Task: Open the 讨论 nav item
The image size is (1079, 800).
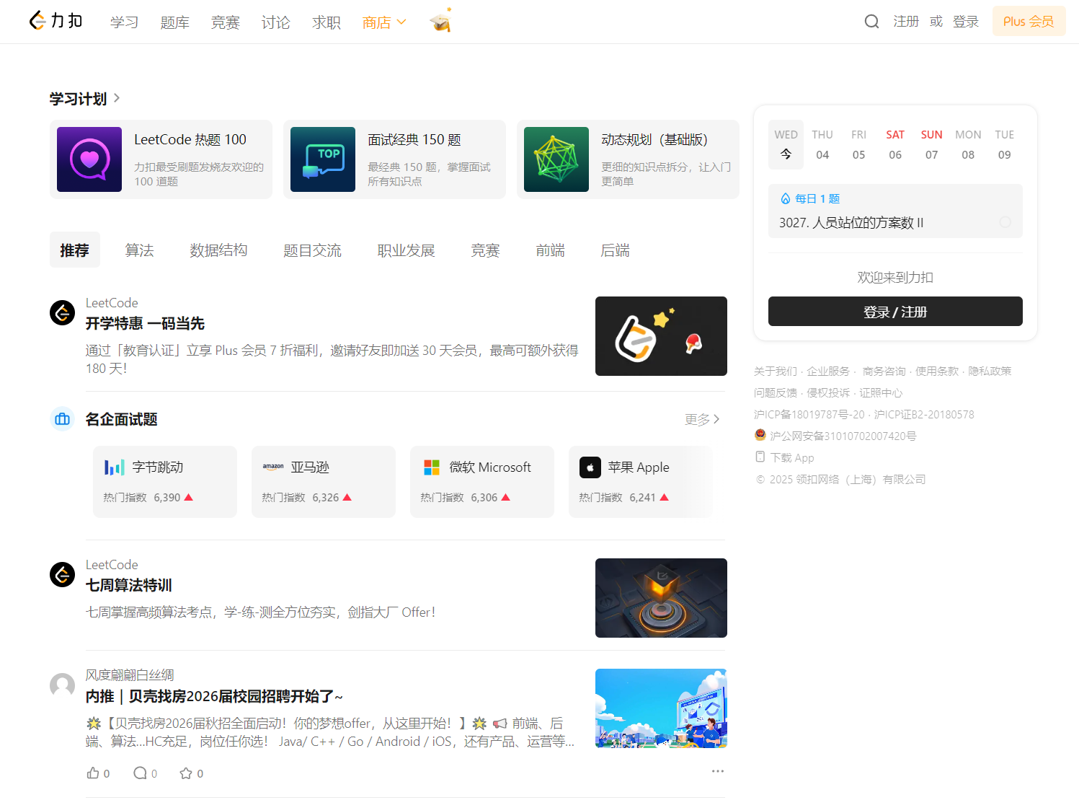Action: pyautogui.click(x=275, y=22)
